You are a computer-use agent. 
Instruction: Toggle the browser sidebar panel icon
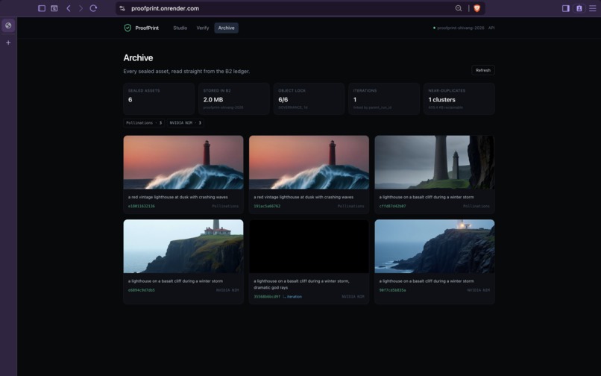(42, 8)
